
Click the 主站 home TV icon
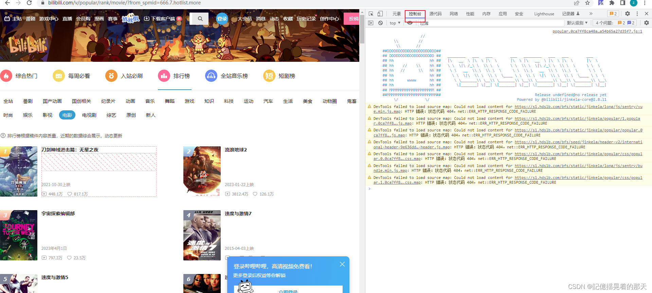click(7, 19)
